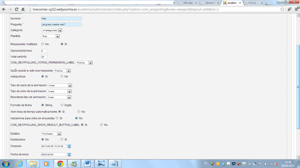Open Windows Live Messenger from taskbar
Screen dimensions: 300x168
point(74,164)
